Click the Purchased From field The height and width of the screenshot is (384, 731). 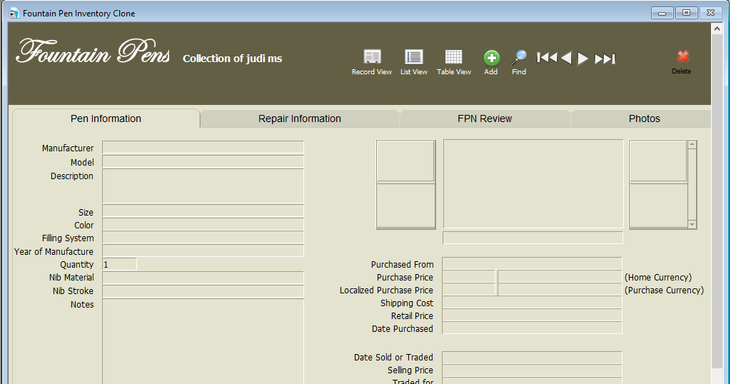[x=532, y=264]
